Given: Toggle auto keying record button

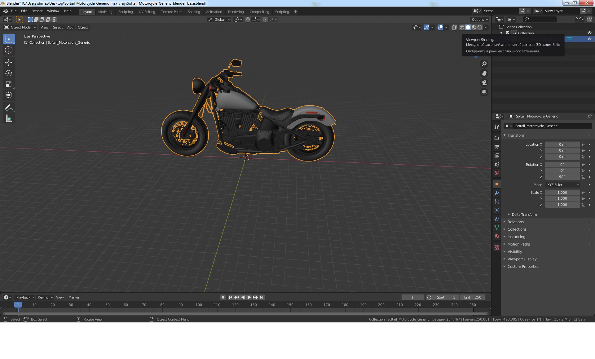Looking at the screenshot, I should point(223,297).
